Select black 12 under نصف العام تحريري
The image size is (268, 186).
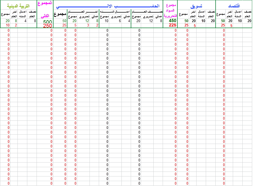[151, 21]
